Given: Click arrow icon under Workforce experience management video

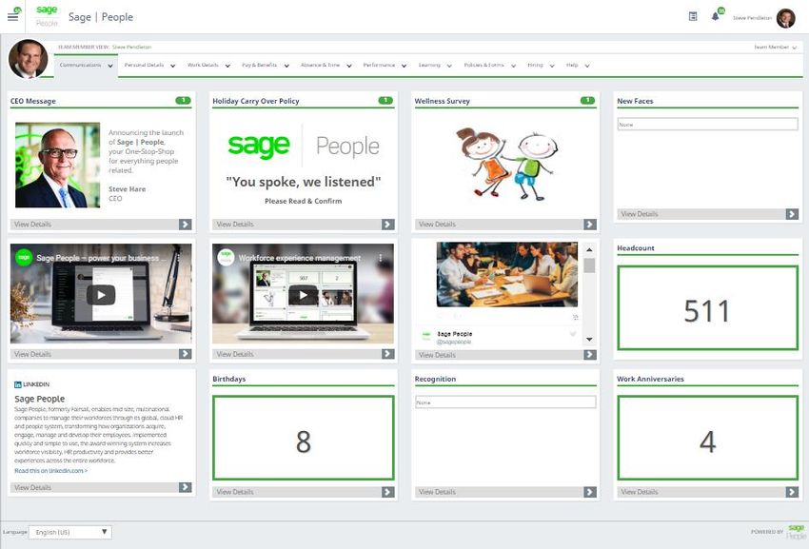Looking at the screenshot, I should [388, 354].
